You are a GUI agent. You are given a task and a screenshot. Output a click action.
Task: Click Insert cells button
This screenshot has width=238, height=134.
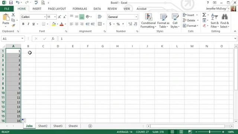tap(190, 15)
